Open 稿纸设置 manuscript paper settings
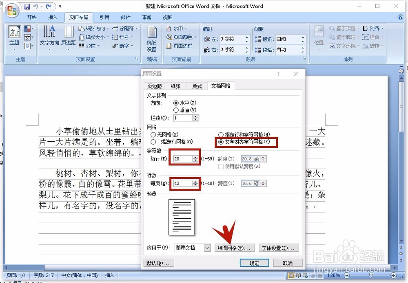 coord(151,38)
